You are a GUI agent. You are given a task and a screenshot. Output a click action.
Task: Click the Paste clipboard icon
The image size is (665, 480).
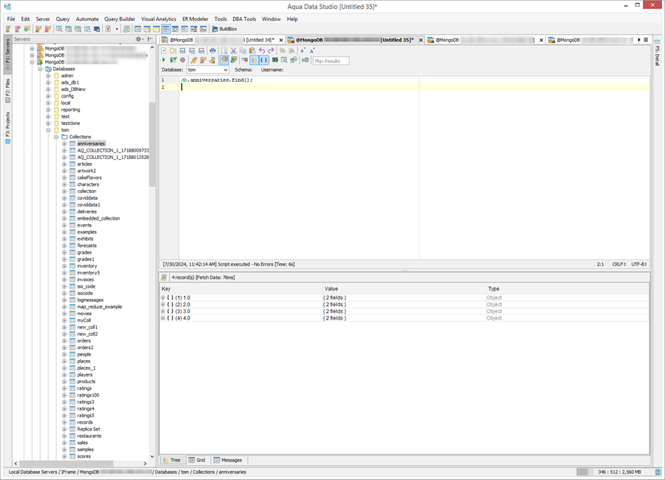(252, 50)
